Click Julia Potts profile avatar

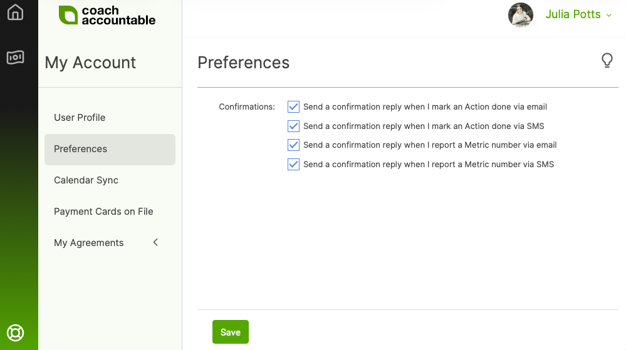[520, 15]
